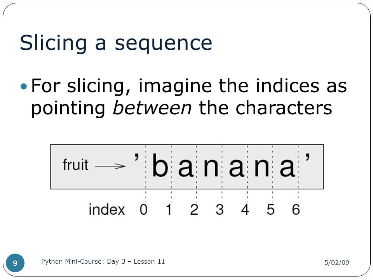
Task: Click index number 4 in diagram
Action: pos(245,210)
